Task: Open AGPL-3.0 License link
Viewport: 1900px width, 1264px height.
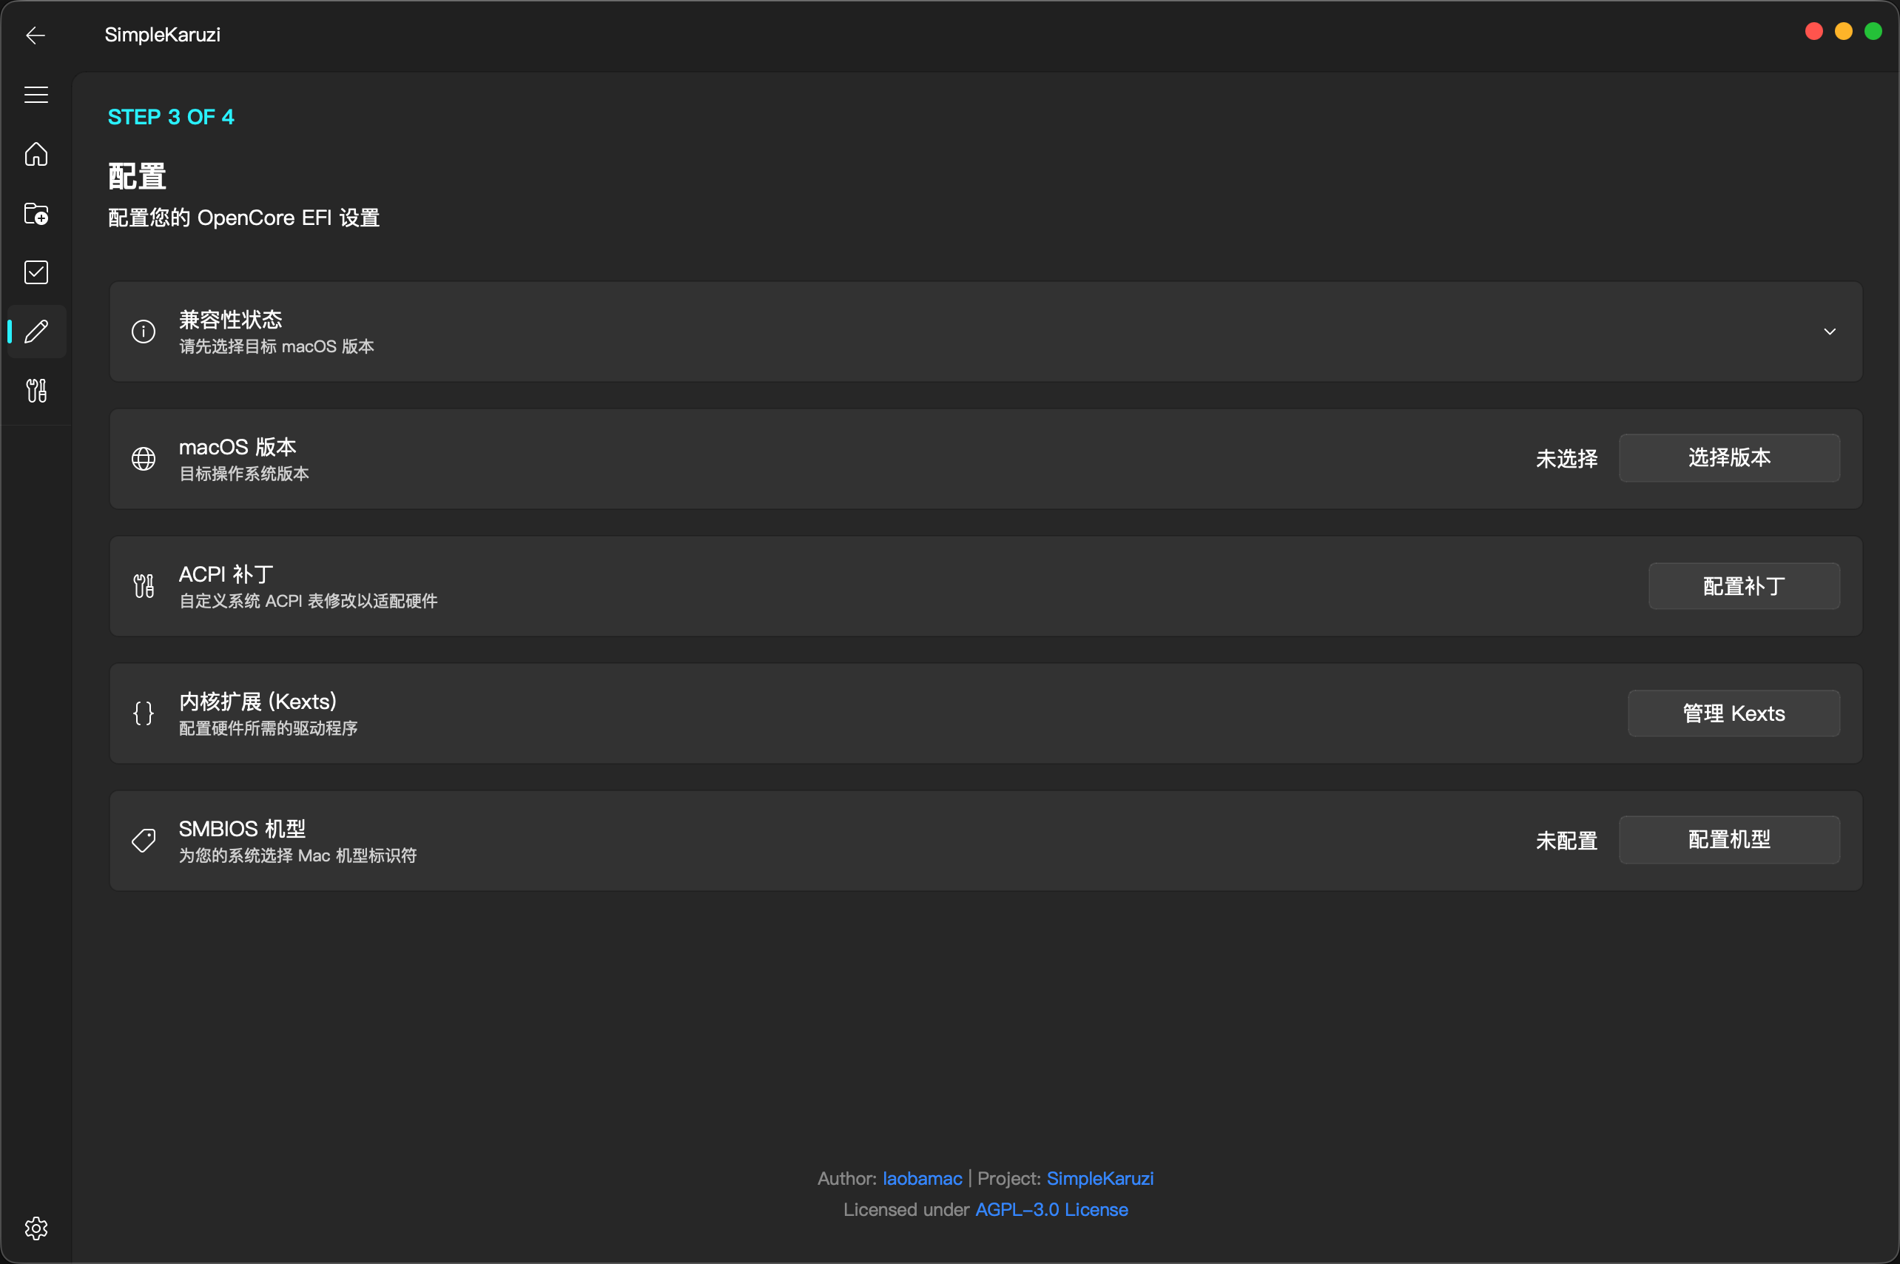Action: [1051, 1210]
